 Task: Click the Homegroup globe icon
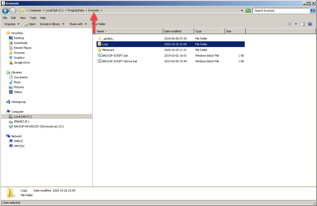(x=8, y=102)
